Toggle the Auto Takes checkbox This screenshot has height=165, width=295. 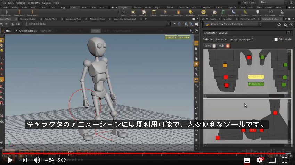[x=239, y=3]
